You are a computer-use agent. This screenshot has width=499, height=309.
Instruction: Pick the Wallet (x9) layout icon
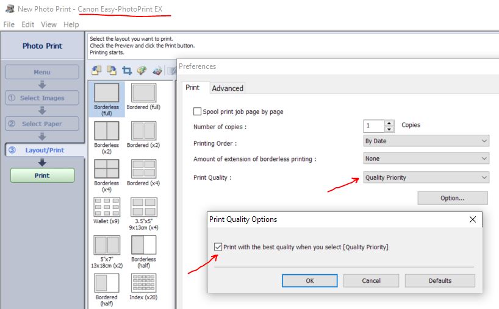click(107, 207)
